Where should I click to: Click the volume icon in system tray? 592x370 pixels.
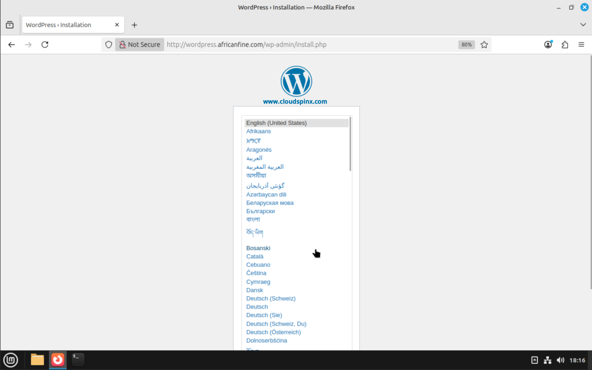pos(560,360)
